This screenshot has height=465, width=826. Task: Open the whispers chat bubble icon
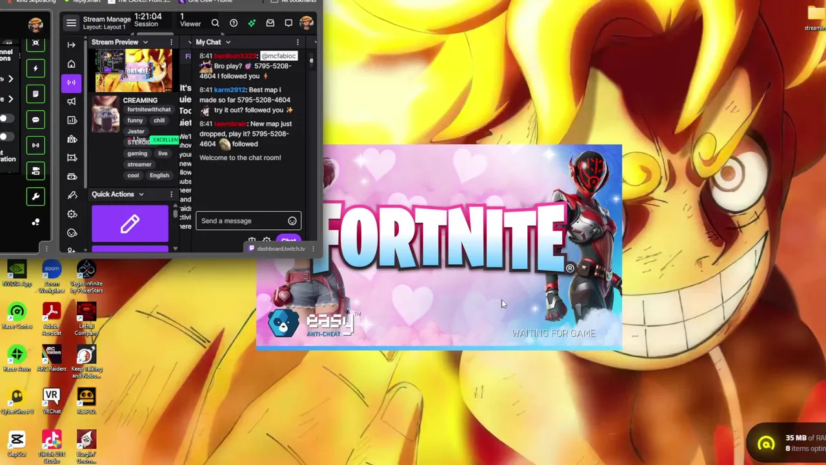click(288, 23)
